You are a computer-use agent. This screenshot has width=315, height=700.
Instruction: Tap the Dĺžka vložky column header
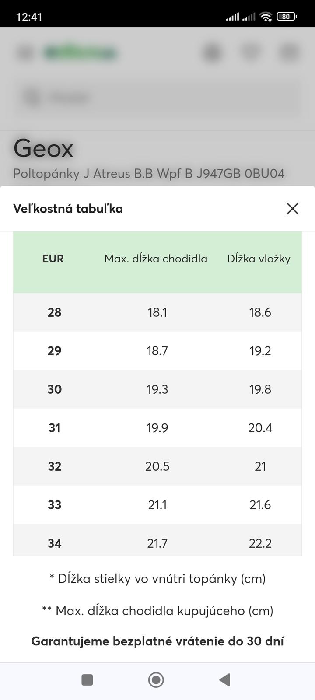259,259
